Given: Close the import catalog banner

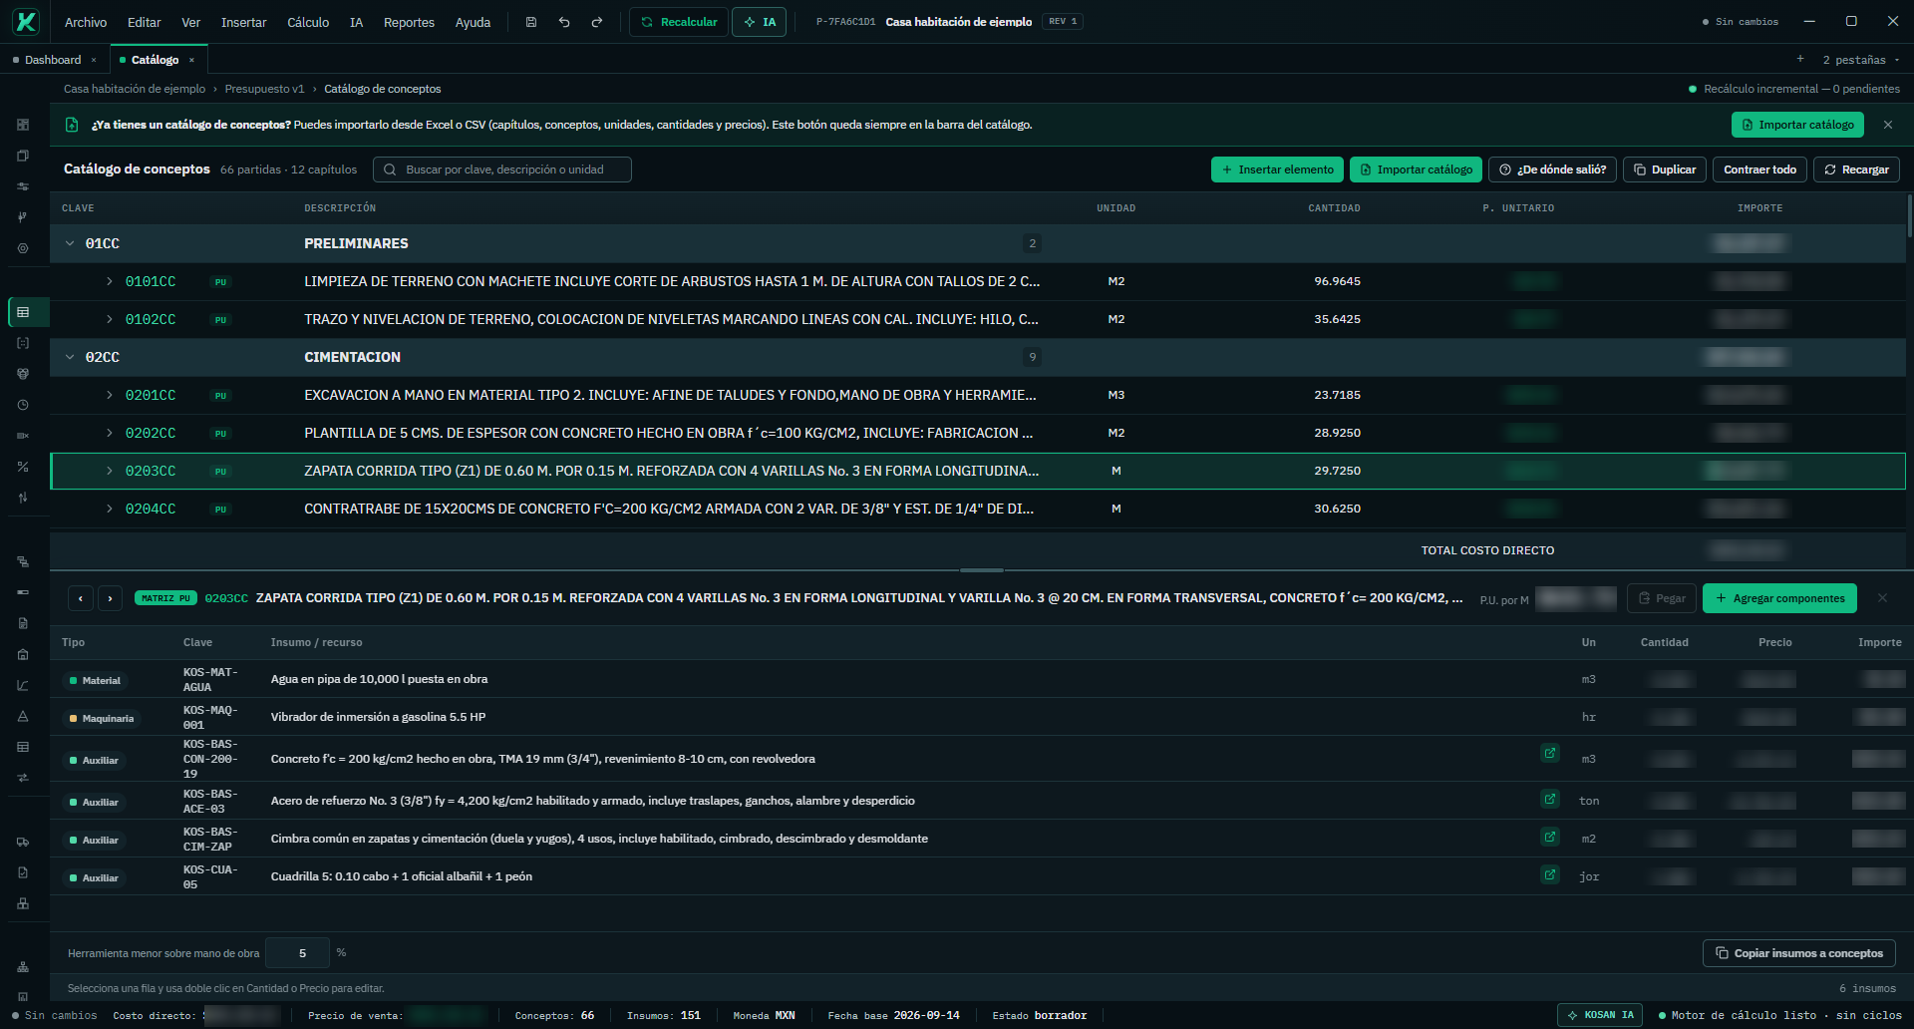Looking at the screenshot, I should point(1888,125).
